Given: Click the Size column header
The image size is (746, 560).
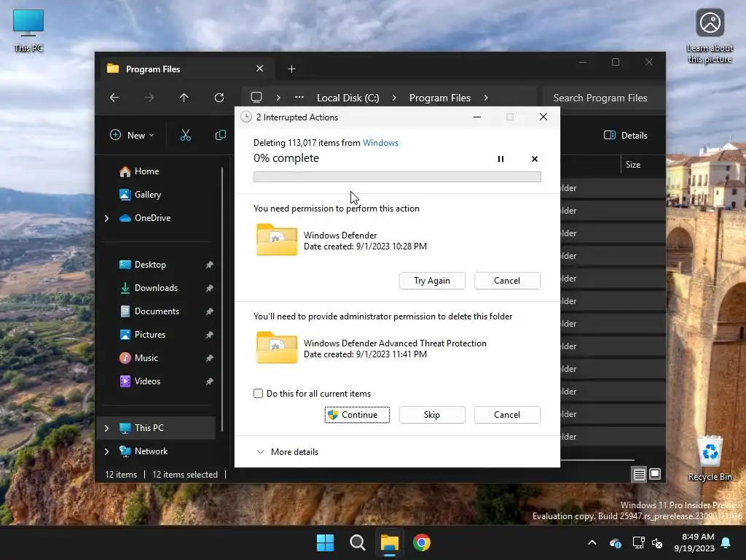Looking at the screenshot, I should coord(633,165).
